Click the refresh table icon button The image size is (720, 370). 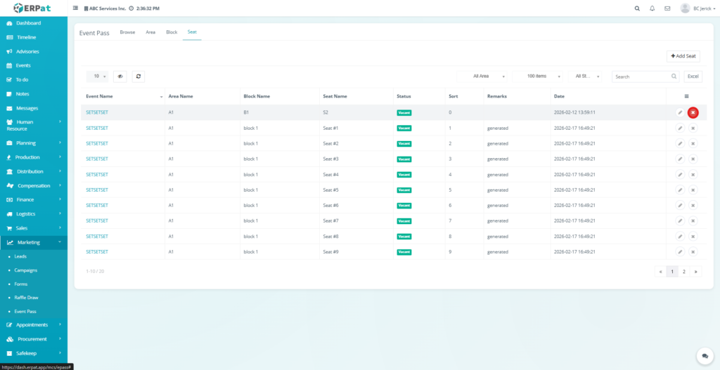coord(139,77)
